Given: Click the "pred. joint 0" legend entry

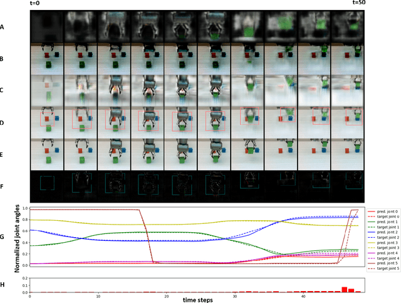Looking at the screenshot, I should point(383,211).
